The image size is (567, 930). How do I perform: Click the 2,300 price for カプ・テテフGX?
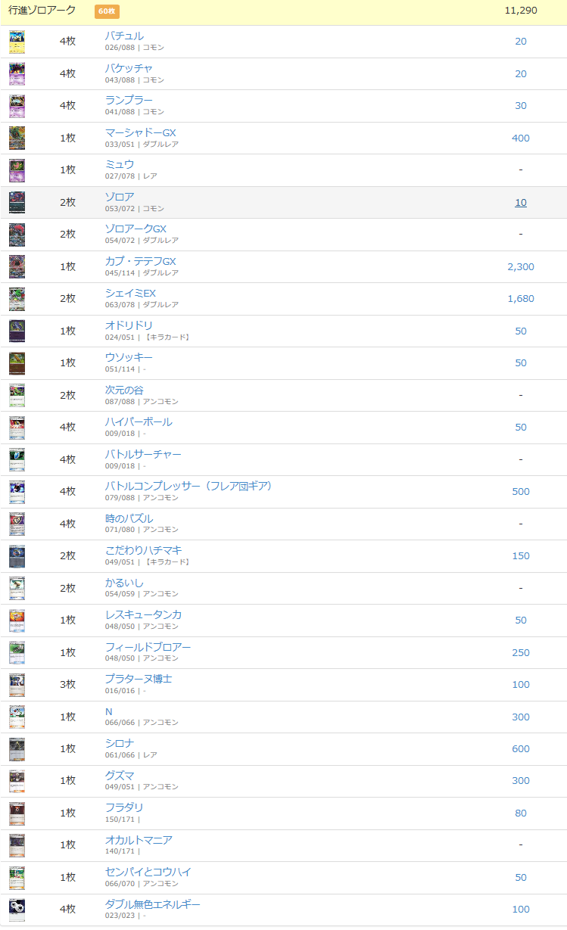pos(520,266)
